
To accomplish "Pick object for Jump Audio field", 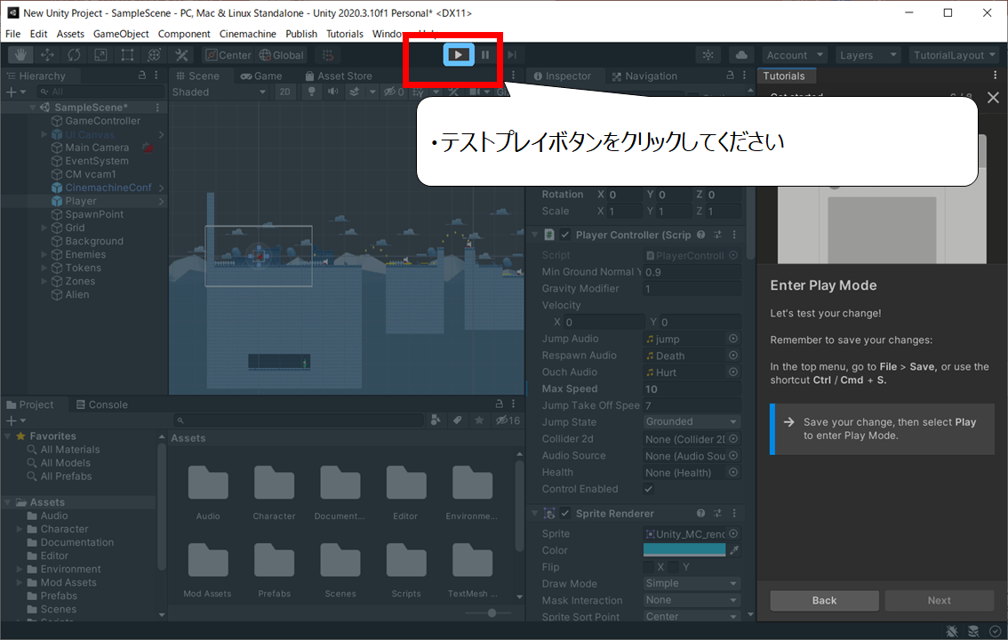I will pos(732,339).
